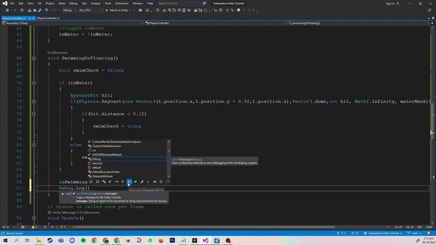Click the warnings count indicator in editor footer

coord(34,227)
